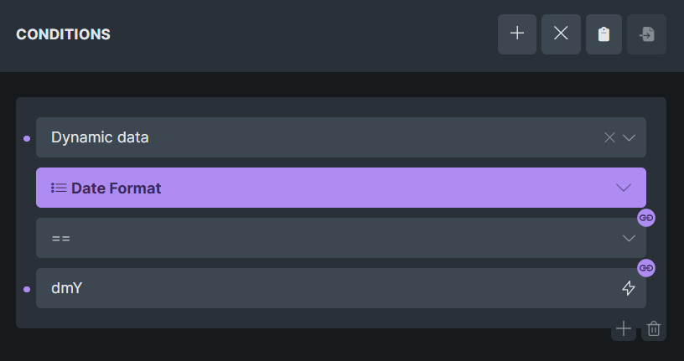This screenshot has width=684, height=361.
Task: Click the purple dot beside Dynamic data
Action: [27, 138]
